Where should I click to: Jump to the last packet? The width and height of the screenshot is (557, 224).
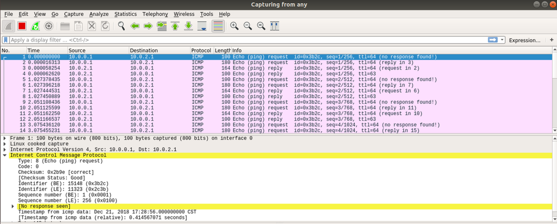[188, 26]
